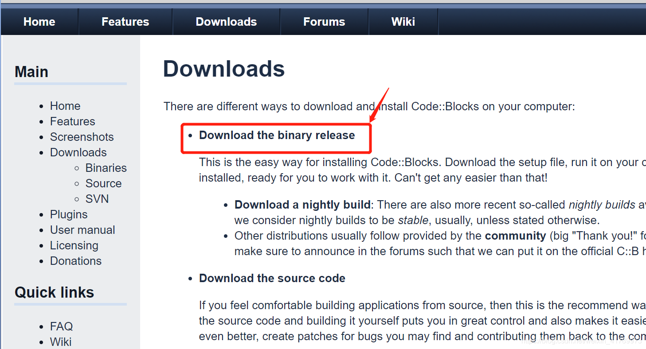Click the 'Quick links' sidebar heading
Viewport: 646px width, 349px height.
[55, 292]
